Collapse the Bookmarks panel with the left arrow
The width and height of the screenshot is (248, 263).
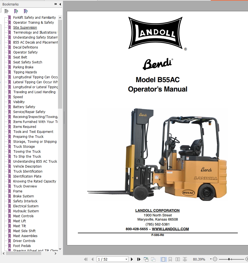click(60, 4)
